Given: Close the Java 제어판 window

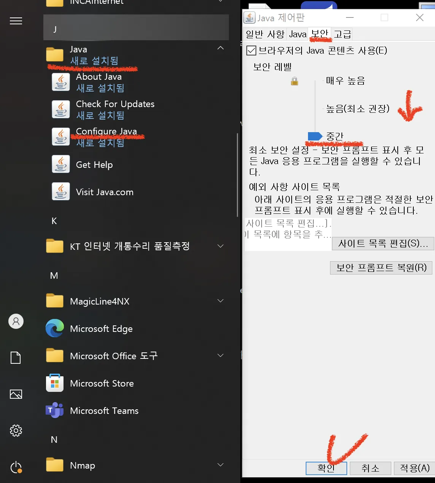Looking at the screenshot, I should (420, 17).
